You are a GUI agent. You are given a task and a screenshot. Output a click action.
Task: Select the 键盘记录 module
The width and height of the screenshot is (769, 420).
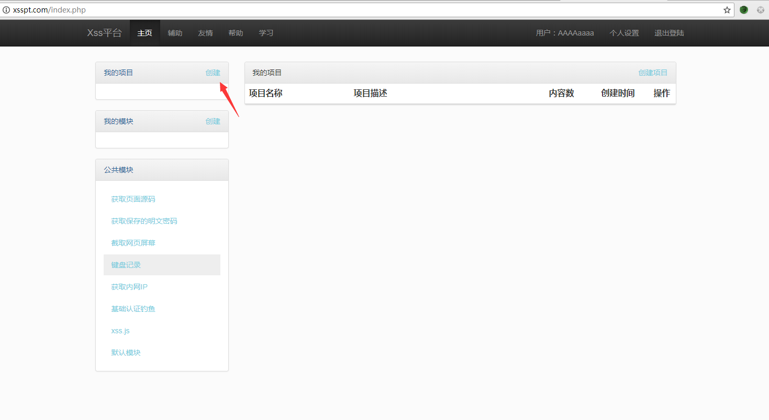pos(162,265)
